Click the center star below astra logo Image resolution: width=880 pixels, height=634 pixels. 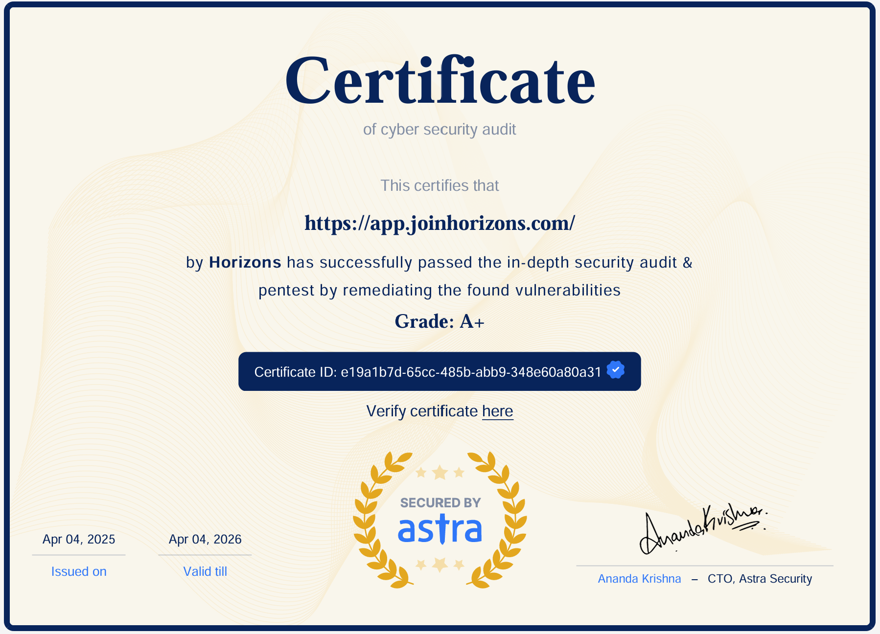pos(440,565)
